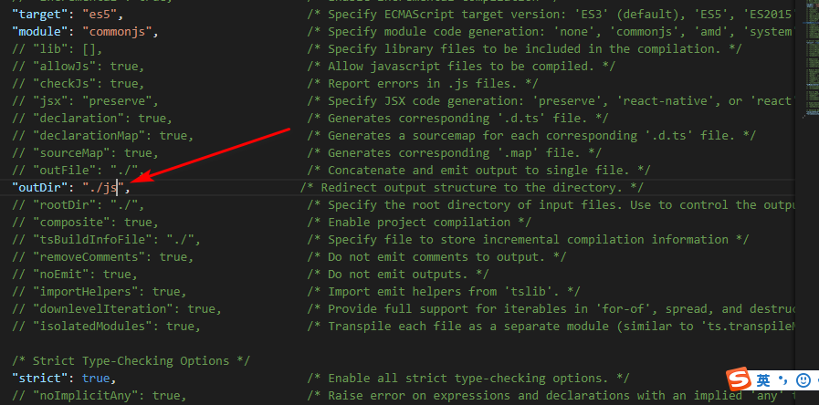Click the commented "tsBuildInfoFile" line
This screenshot has width=819, height=405.
click(x=107, y=240)
